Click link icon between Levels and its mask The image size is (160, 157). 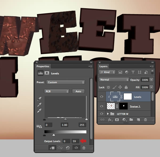point(121,96)
